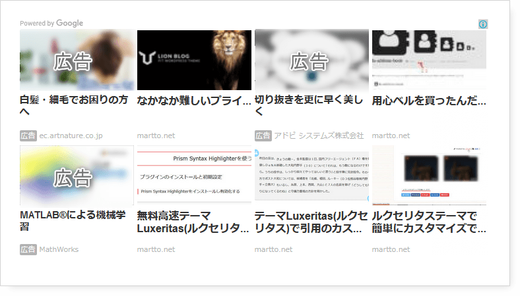Open the 白髪・細毛でお困りの方へ ad title
The width and height of the screenshot is (520, 296).
click(74, 106)
